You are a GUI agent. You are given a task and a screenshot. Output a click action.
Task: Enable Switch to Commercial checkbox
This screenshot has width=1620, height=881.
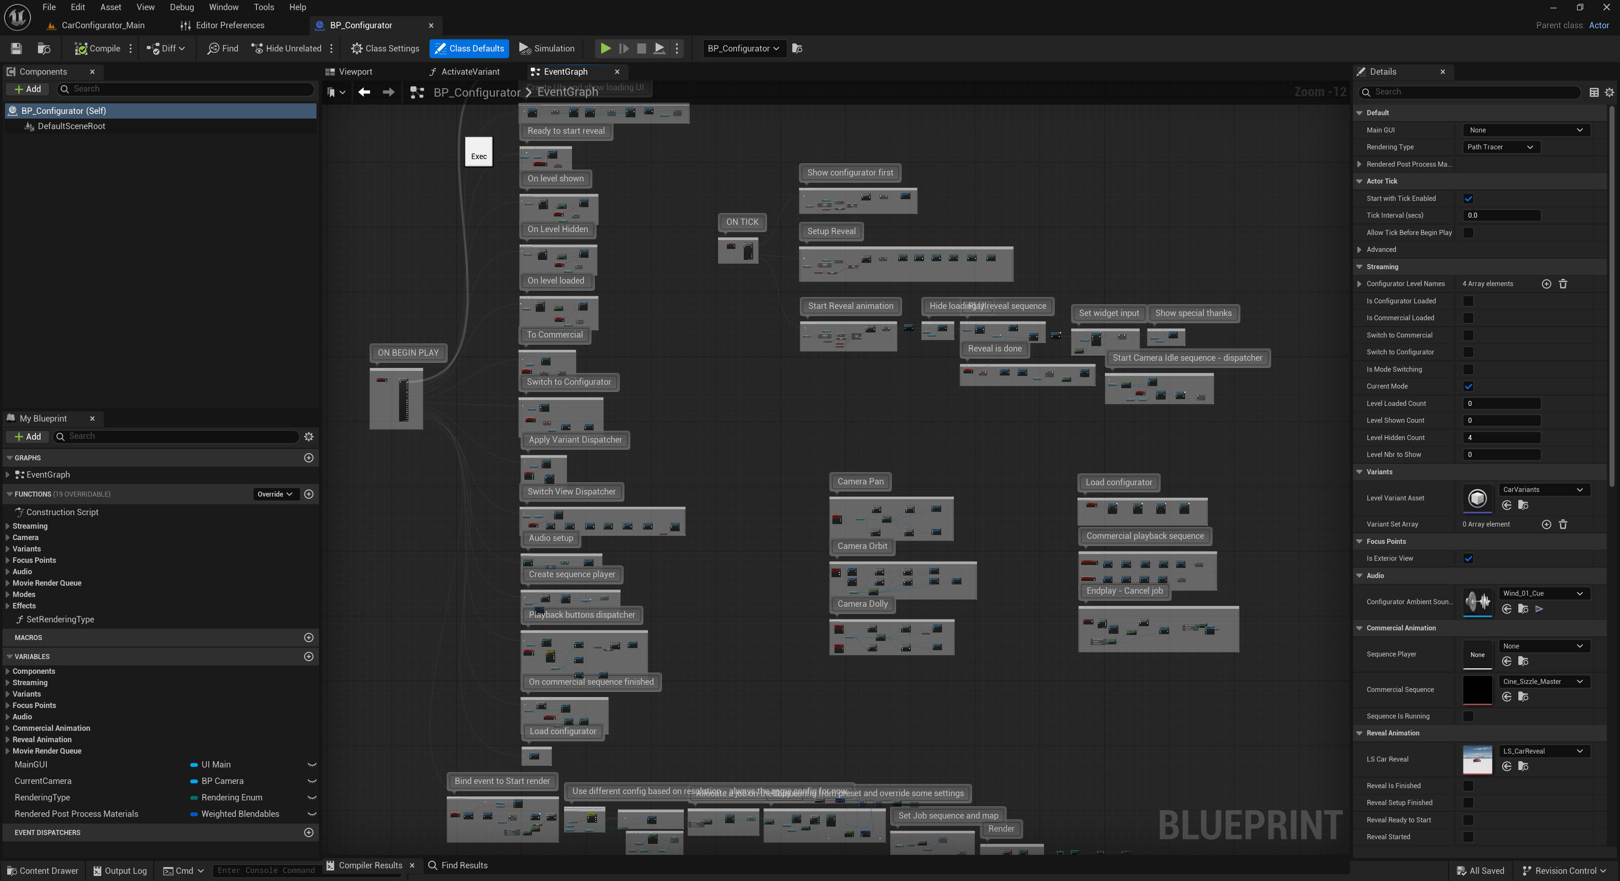pyautogui.click(x=1468, y=335)
